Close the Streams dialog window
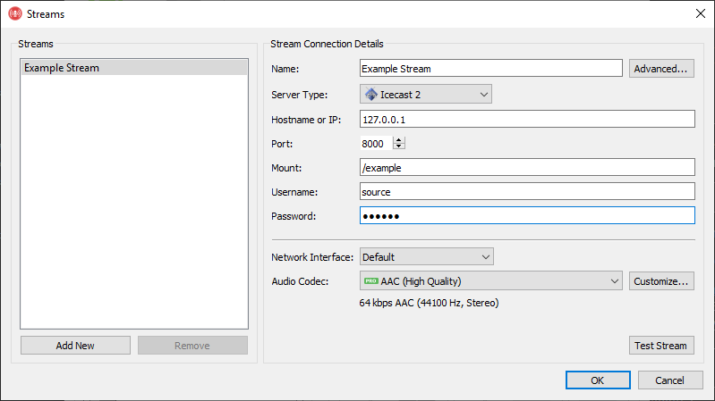715x401 pixels. pyautogui.click(x=699, y=14)
